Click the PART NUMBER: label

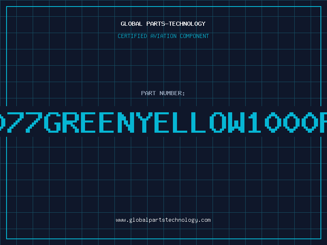tap(163, 93)
